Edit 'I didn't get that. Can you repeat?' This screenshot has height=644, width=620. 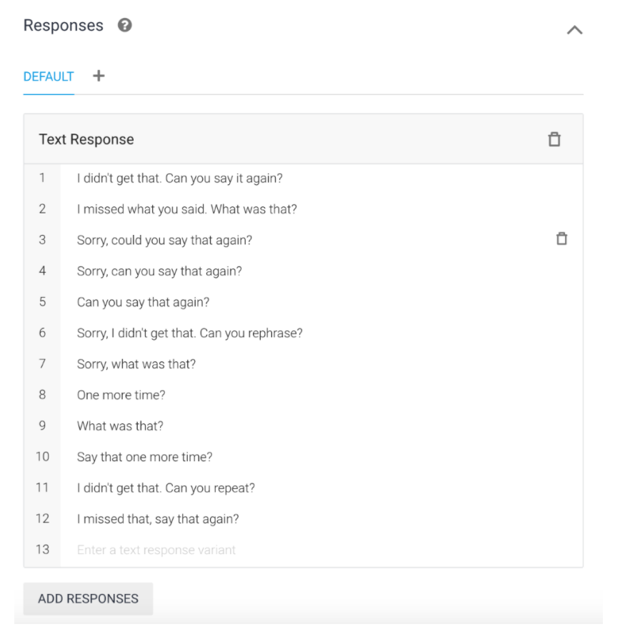point(166,488)
